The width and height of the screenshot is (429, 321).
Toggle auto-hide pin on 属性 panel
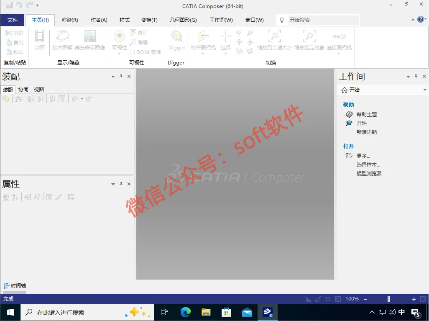point(121,184)
